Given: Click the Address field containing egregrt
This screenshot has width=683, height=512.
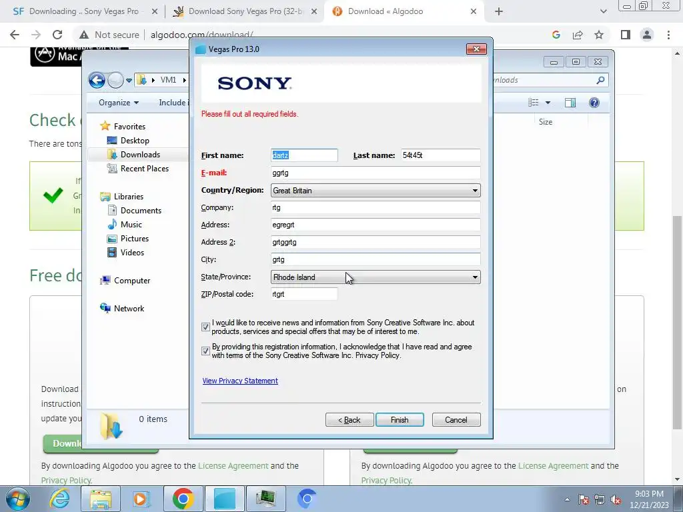Looking at the screenshot, I should pos(376,225).
